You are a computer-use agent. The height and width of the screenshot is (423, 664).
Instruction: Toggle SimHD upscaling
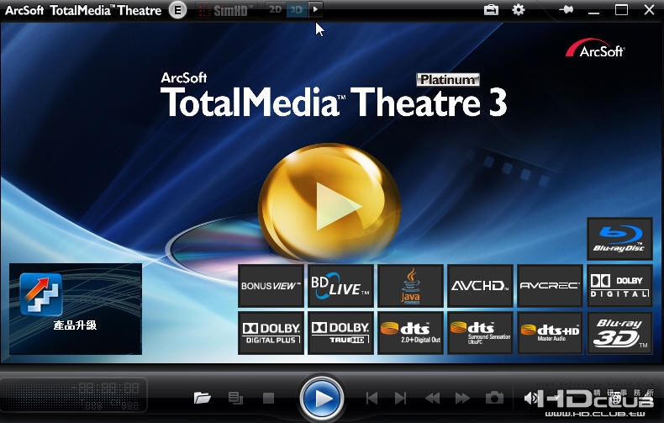click(226, 10)
